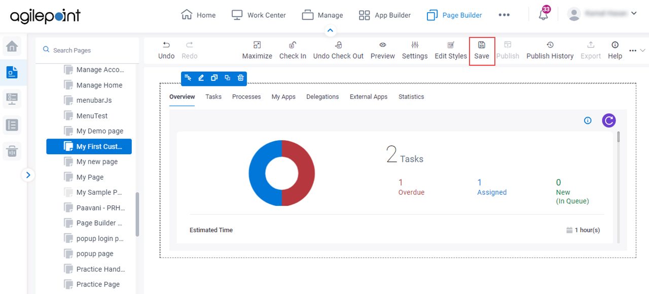Screen dimensions: 649x294
Task: Open the top navigation ellipsis menu
Action: (x=504, y=15)
